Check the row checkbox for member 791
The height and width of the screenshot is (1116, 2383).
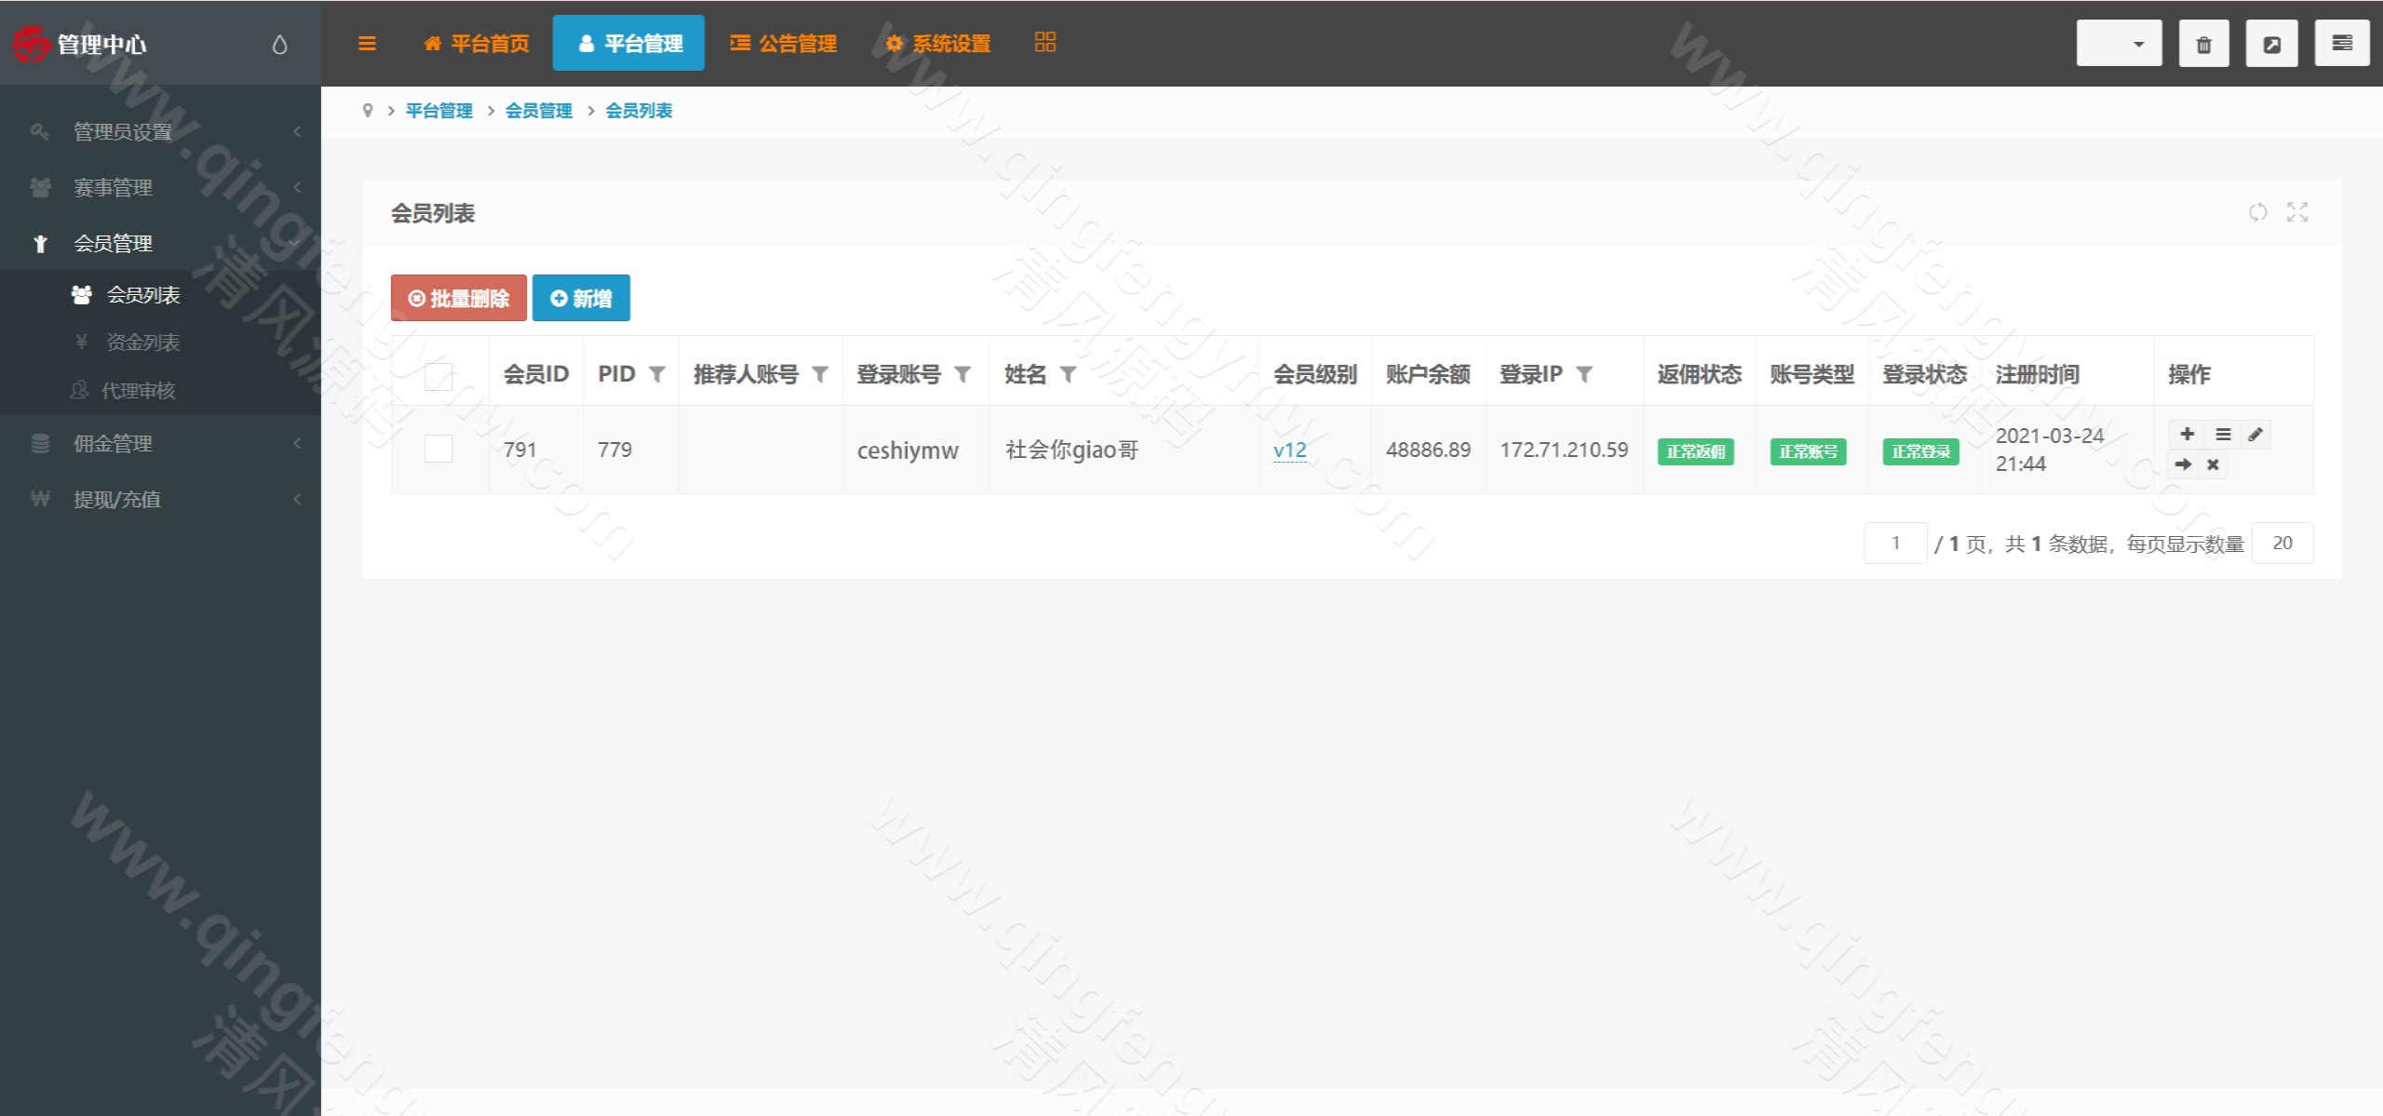coord(438,448)
